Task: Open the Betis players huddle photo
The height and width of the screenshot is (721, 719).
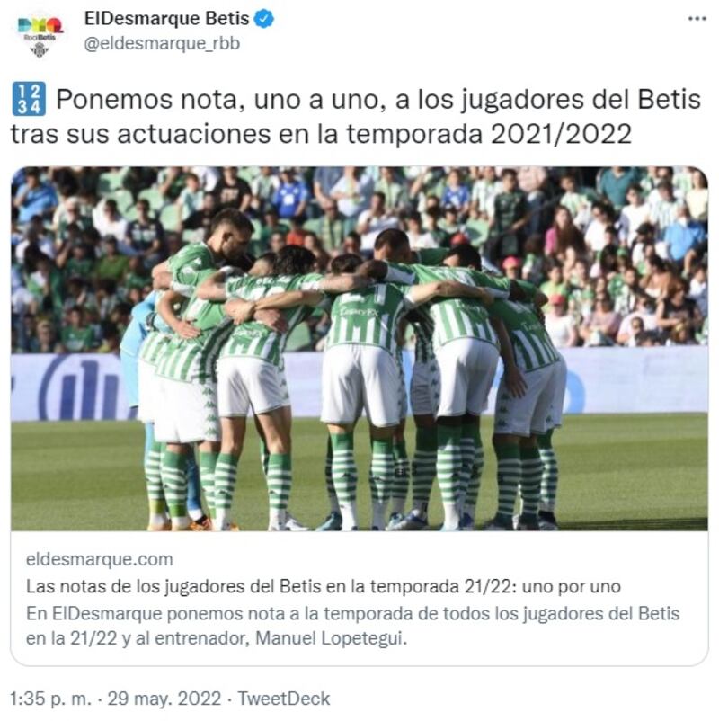Action: (359, 349)
